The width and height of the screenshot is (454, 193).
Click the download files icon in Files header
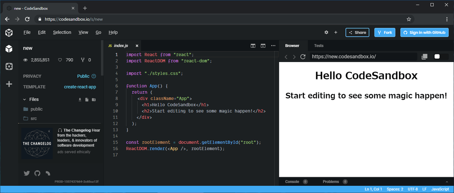pos(80,100)
